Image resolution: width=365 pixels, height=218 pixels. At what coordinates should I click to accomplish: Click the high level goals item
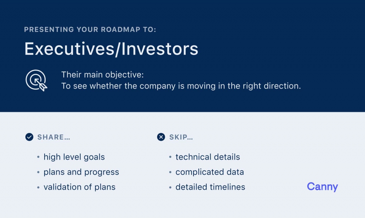click(x=74, y=157)
